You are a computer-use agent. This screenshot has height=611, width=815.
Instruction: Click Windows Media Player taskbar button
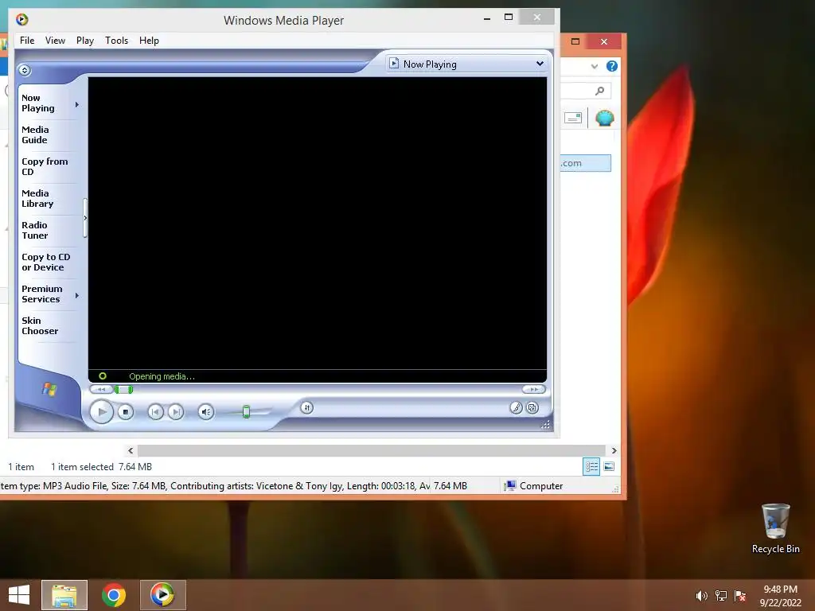[x=162, y=595]
